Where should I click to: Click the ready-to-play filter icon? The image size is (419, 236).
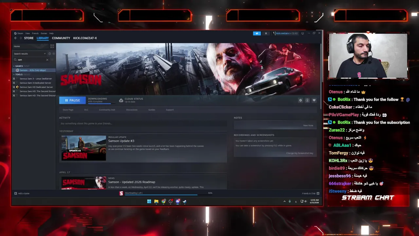54,54
